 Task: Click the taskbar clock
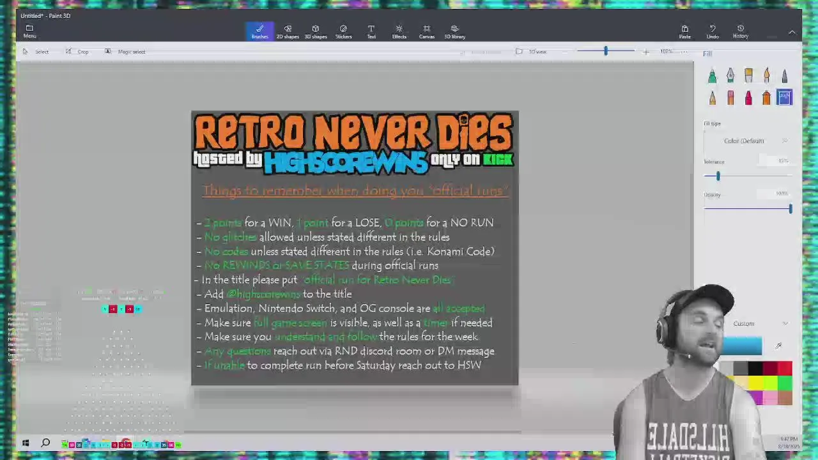pos(788,442)
